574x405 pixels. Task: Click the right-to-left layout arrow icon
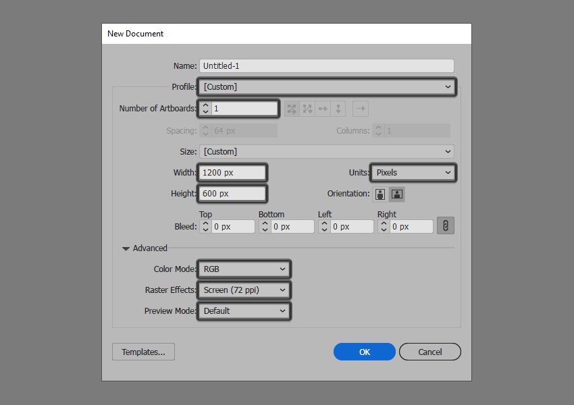coord(361,109)
